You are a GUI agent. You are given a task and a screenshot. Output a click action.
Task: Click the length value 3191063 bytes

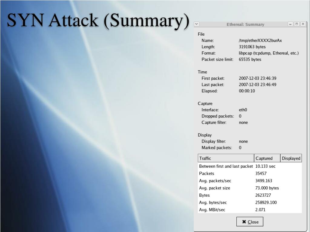[x=252, y=47]
